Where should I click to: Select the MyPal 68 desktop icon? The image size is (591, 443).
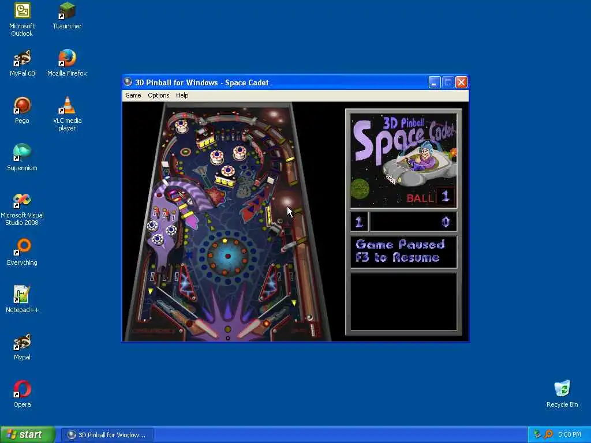click(x=22, y=63)
